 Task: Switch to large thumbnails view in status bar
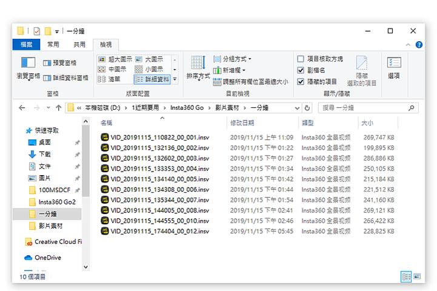416,276
